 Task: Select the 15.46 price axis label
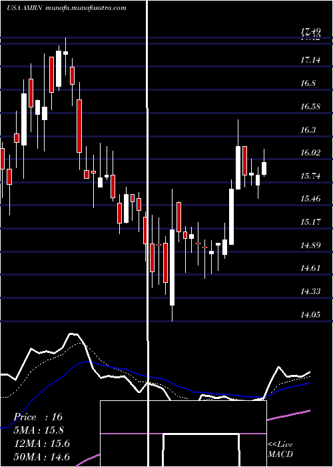coord(310,199)
